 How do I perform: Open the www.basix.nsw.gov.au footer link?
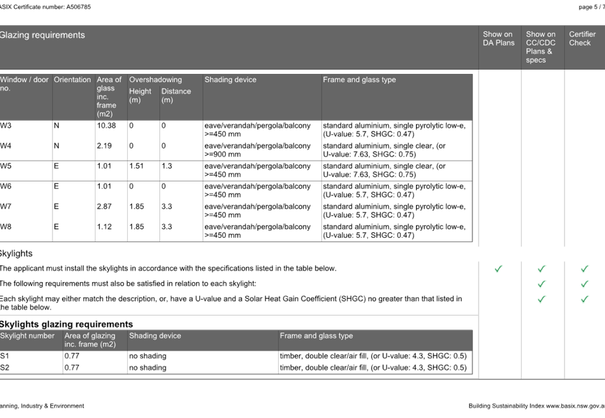pos(575,406)
